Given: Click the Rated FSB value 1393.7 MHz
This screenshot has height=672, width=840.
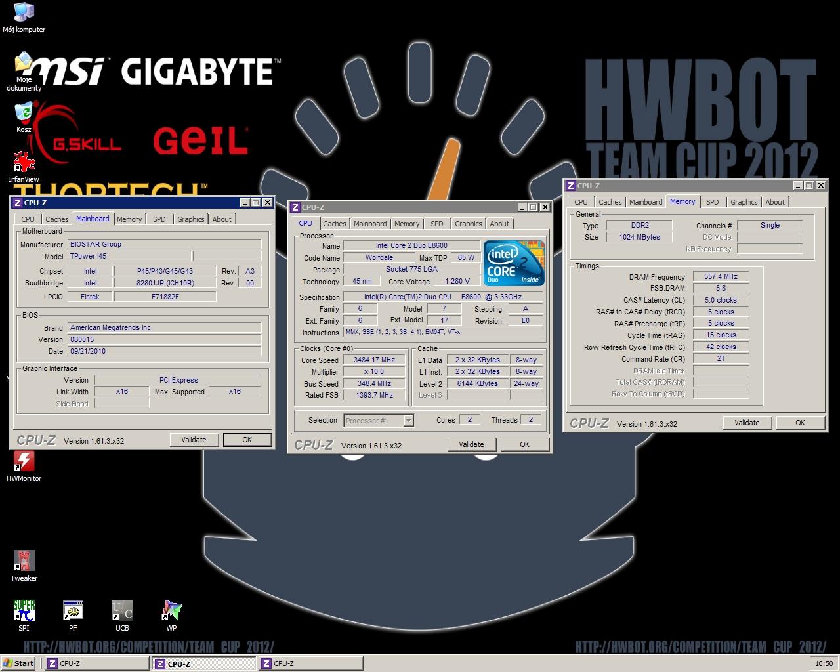Looking at the screenshot, I should (x=374, y=396).
